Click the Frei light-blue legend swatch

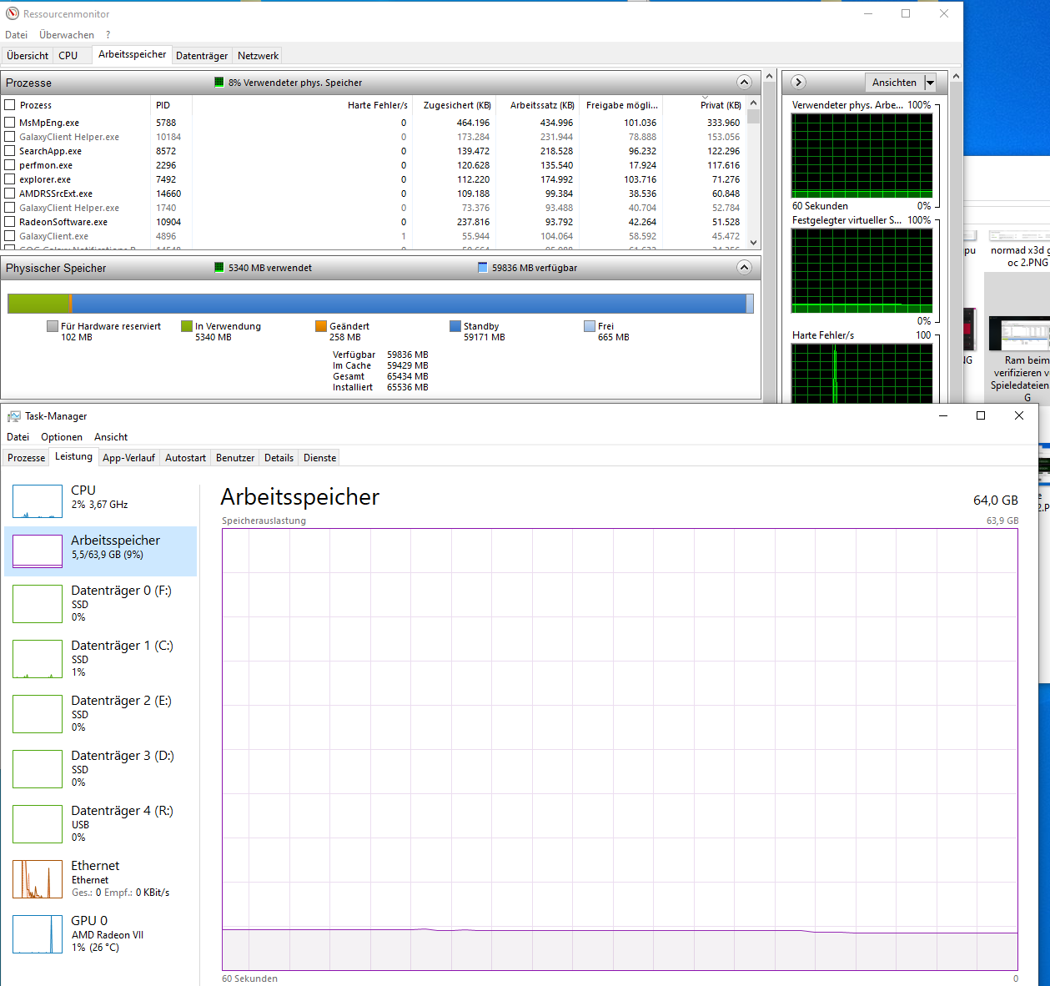tap(590, 326)
